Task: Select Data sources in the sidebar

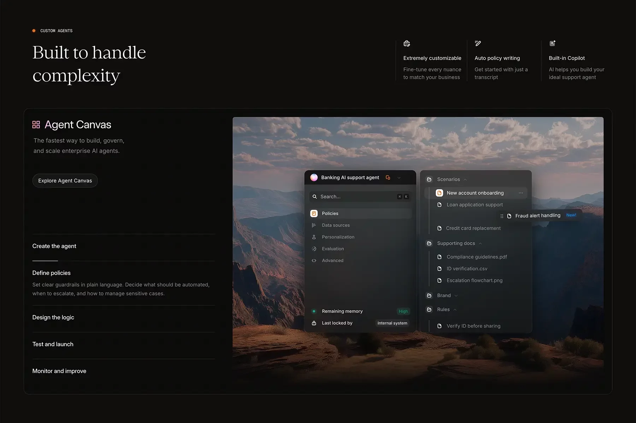Action: (336, 225)
